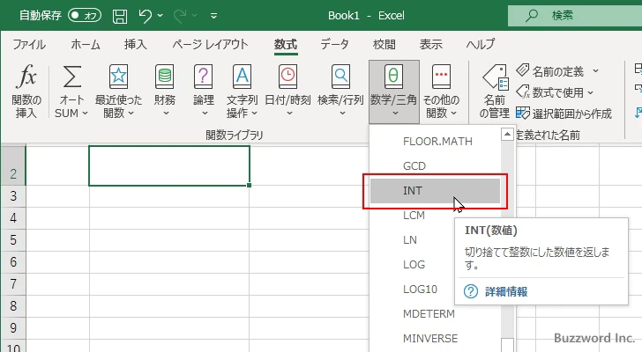Select row 9 header
Viewport: 642px width, 352px height.
(13, 328)
